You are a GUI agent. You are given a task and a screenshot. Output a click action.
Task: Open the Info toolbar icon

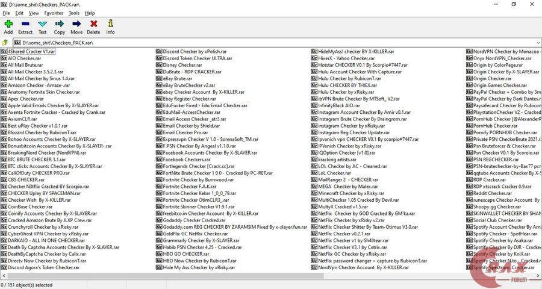(110, 27)
